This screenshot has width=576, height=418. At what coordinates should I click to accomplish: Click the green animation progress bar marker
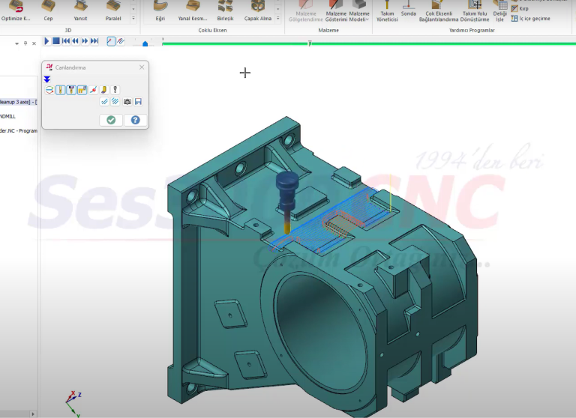click(x=310, y=43)
